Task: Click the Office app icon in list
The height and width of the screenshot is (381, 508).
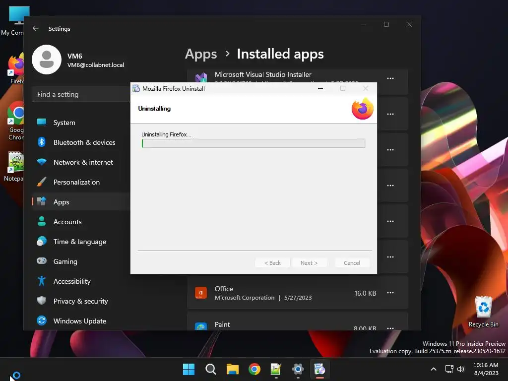Action: pos(201,293)
